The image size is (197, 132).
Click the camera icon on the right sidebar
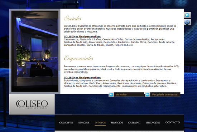coord(187,15)
